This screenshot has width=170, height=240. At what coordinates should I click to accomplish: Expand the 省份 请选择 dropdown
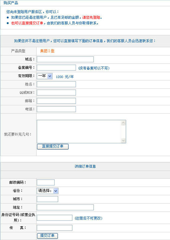tap(48, 191)
